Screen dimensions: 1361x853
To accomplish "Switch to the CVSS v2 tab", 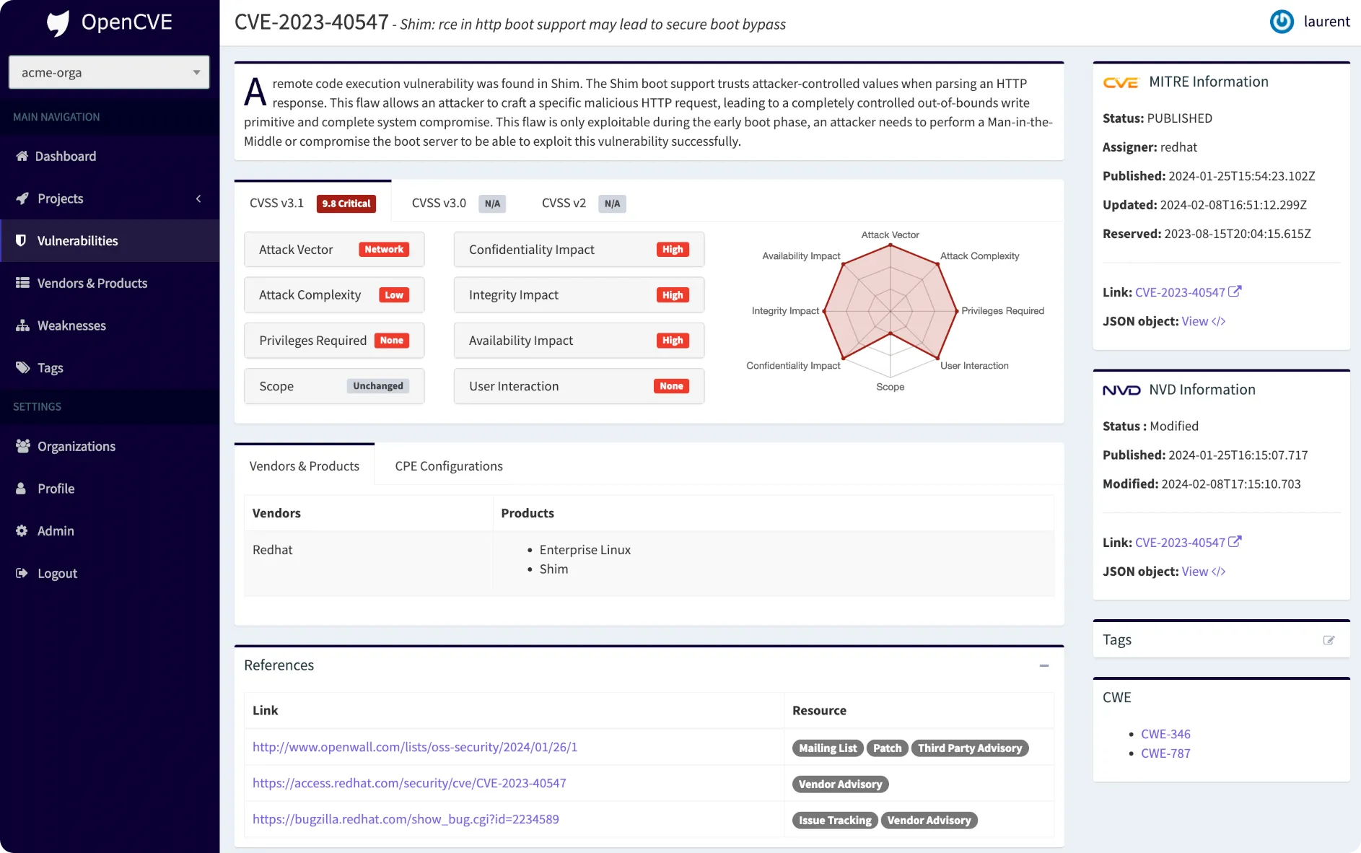I will [x=583, y=203].
